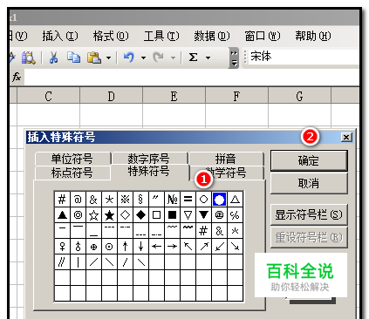Switch to the 特殊符号 tab
This screenshot has width=369, height=319.
click(149, 172)
